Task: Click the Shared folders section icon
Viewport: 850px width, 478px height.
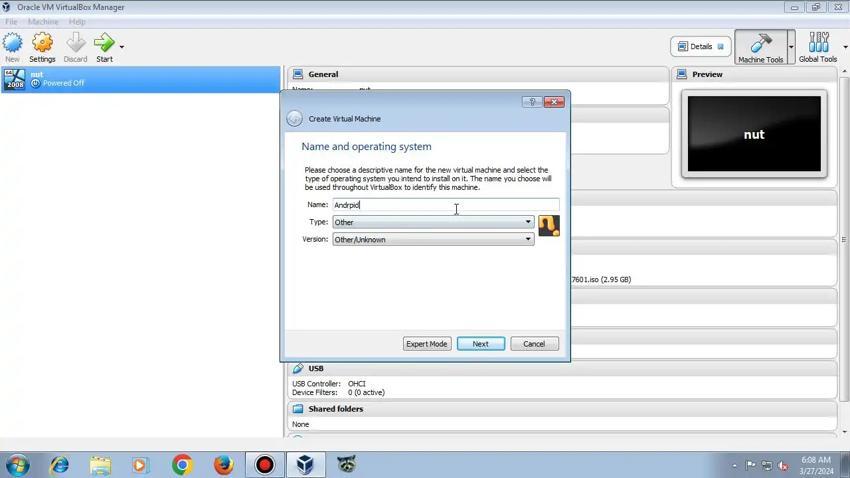Action: [x=298, y=409]
